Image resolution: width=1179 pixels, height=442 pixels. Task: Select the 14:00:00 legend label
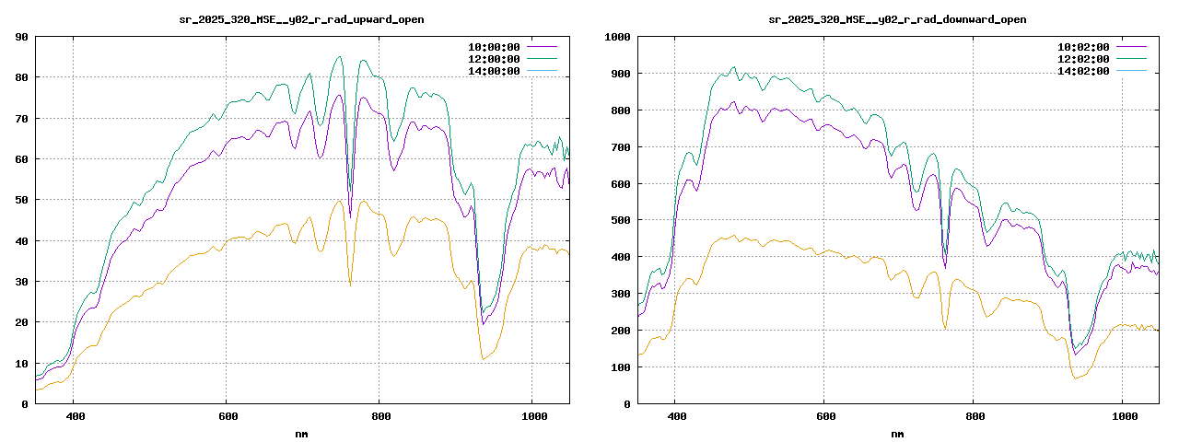(x=494, y=71)
